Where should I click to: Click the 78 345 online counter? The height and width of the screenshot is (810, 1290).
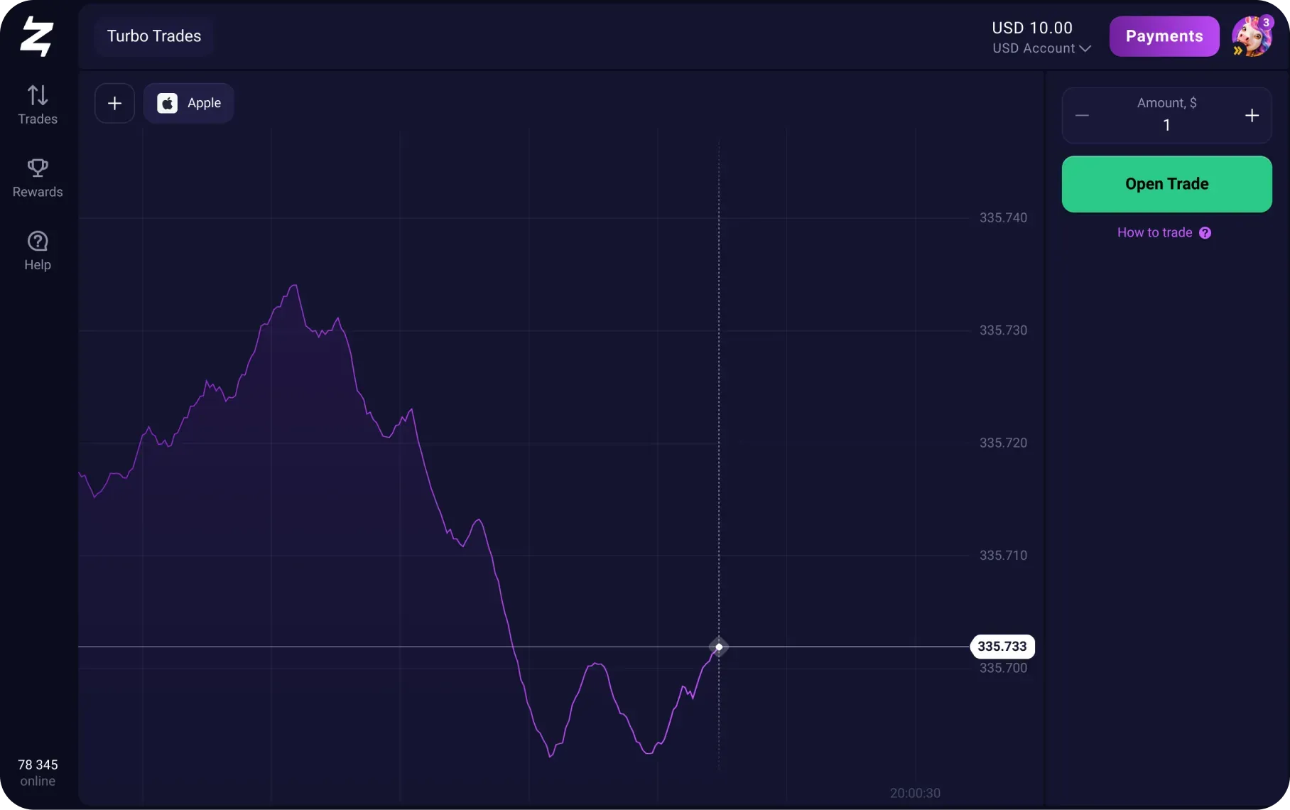point(38,772)
